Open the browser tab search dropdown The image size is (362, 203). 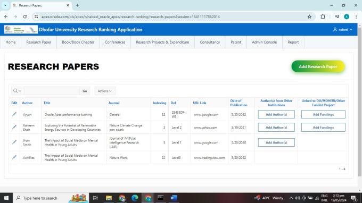[5, 5]
